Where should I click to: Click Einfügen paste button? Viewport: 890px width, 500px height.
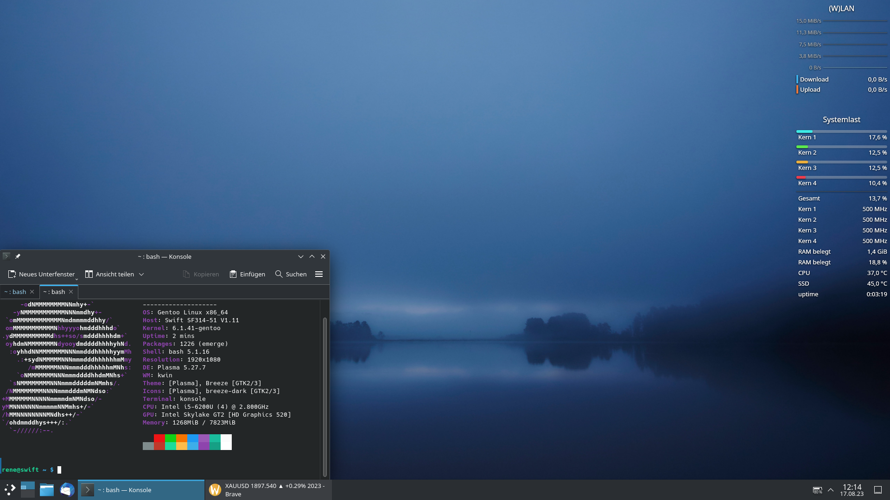click(248, 274)
